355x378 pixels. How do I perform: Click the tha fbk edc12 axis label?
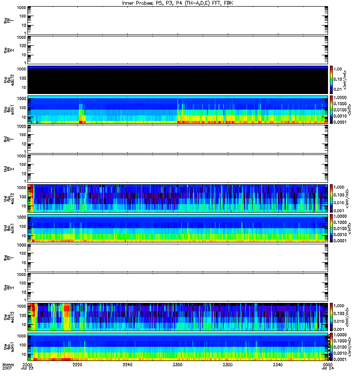(x=9, y=79)
